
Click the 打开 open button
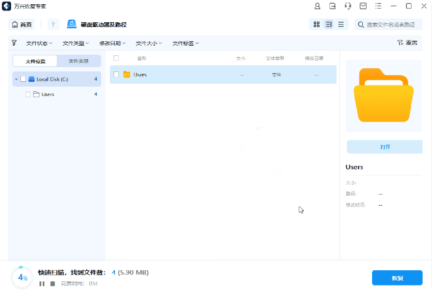[385, 147]
